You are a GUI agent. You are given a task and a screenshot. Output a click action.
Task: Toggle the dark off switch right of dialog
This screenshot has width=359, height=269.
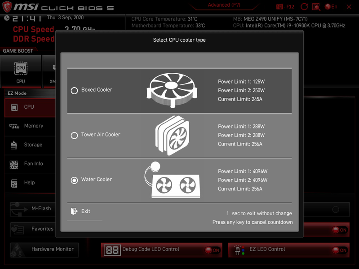coord(336,209)
